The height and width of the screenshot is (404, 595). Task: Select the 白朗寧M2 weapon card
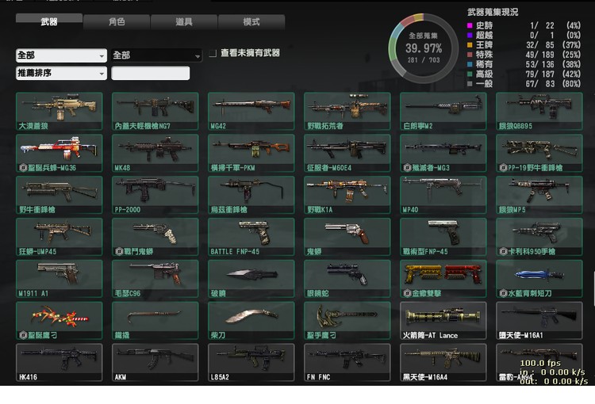point(443,111)
